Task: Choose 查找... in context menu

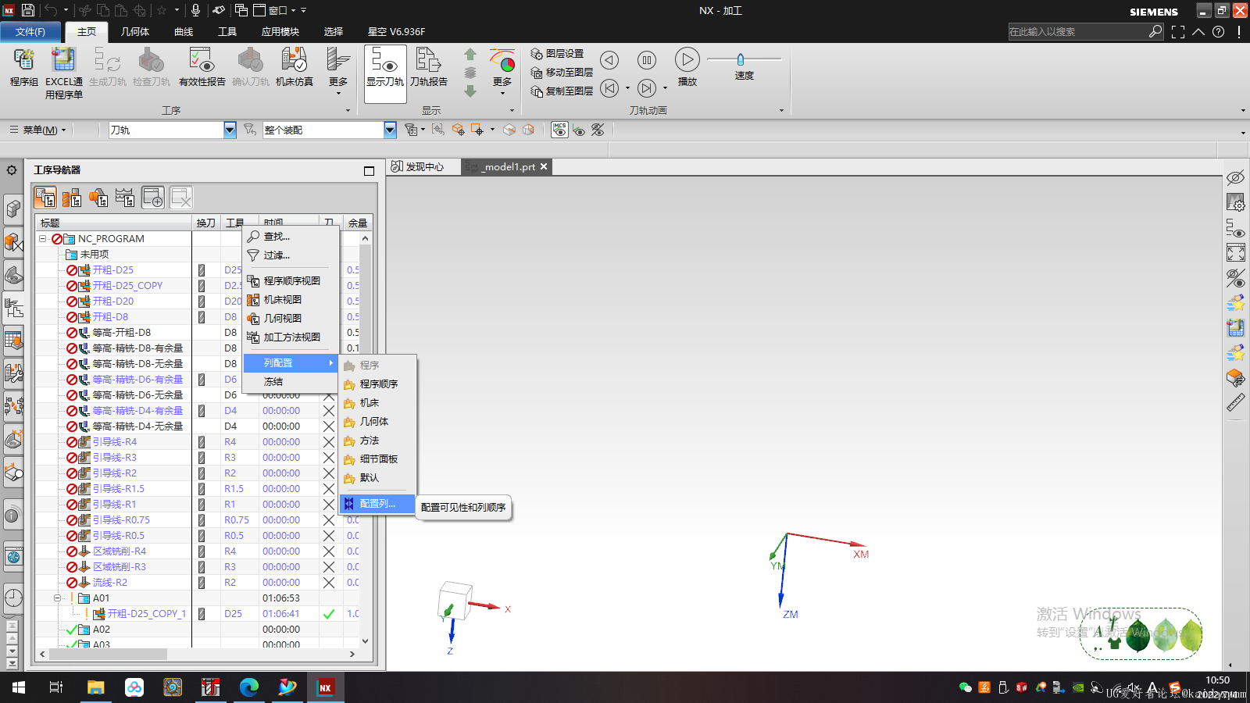Action: (291, 237)
